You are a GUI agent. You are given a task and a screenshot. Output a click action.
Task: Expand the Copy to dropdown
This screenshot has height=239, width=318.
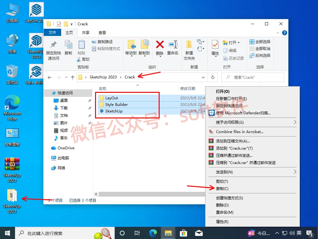tap(145, 56)
